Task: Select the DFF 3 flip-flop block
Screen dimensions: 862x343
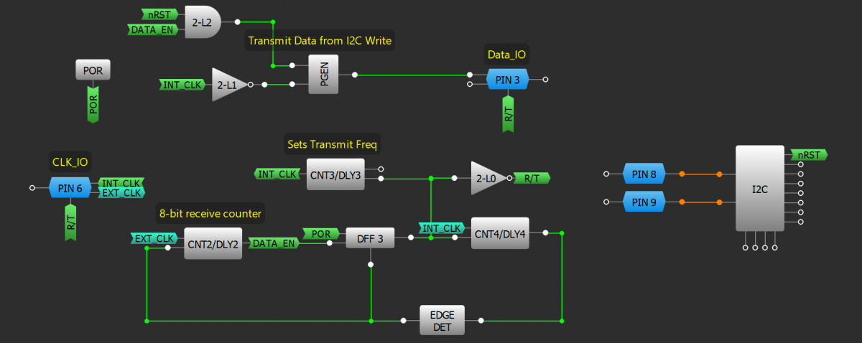Action: (370, 238)
